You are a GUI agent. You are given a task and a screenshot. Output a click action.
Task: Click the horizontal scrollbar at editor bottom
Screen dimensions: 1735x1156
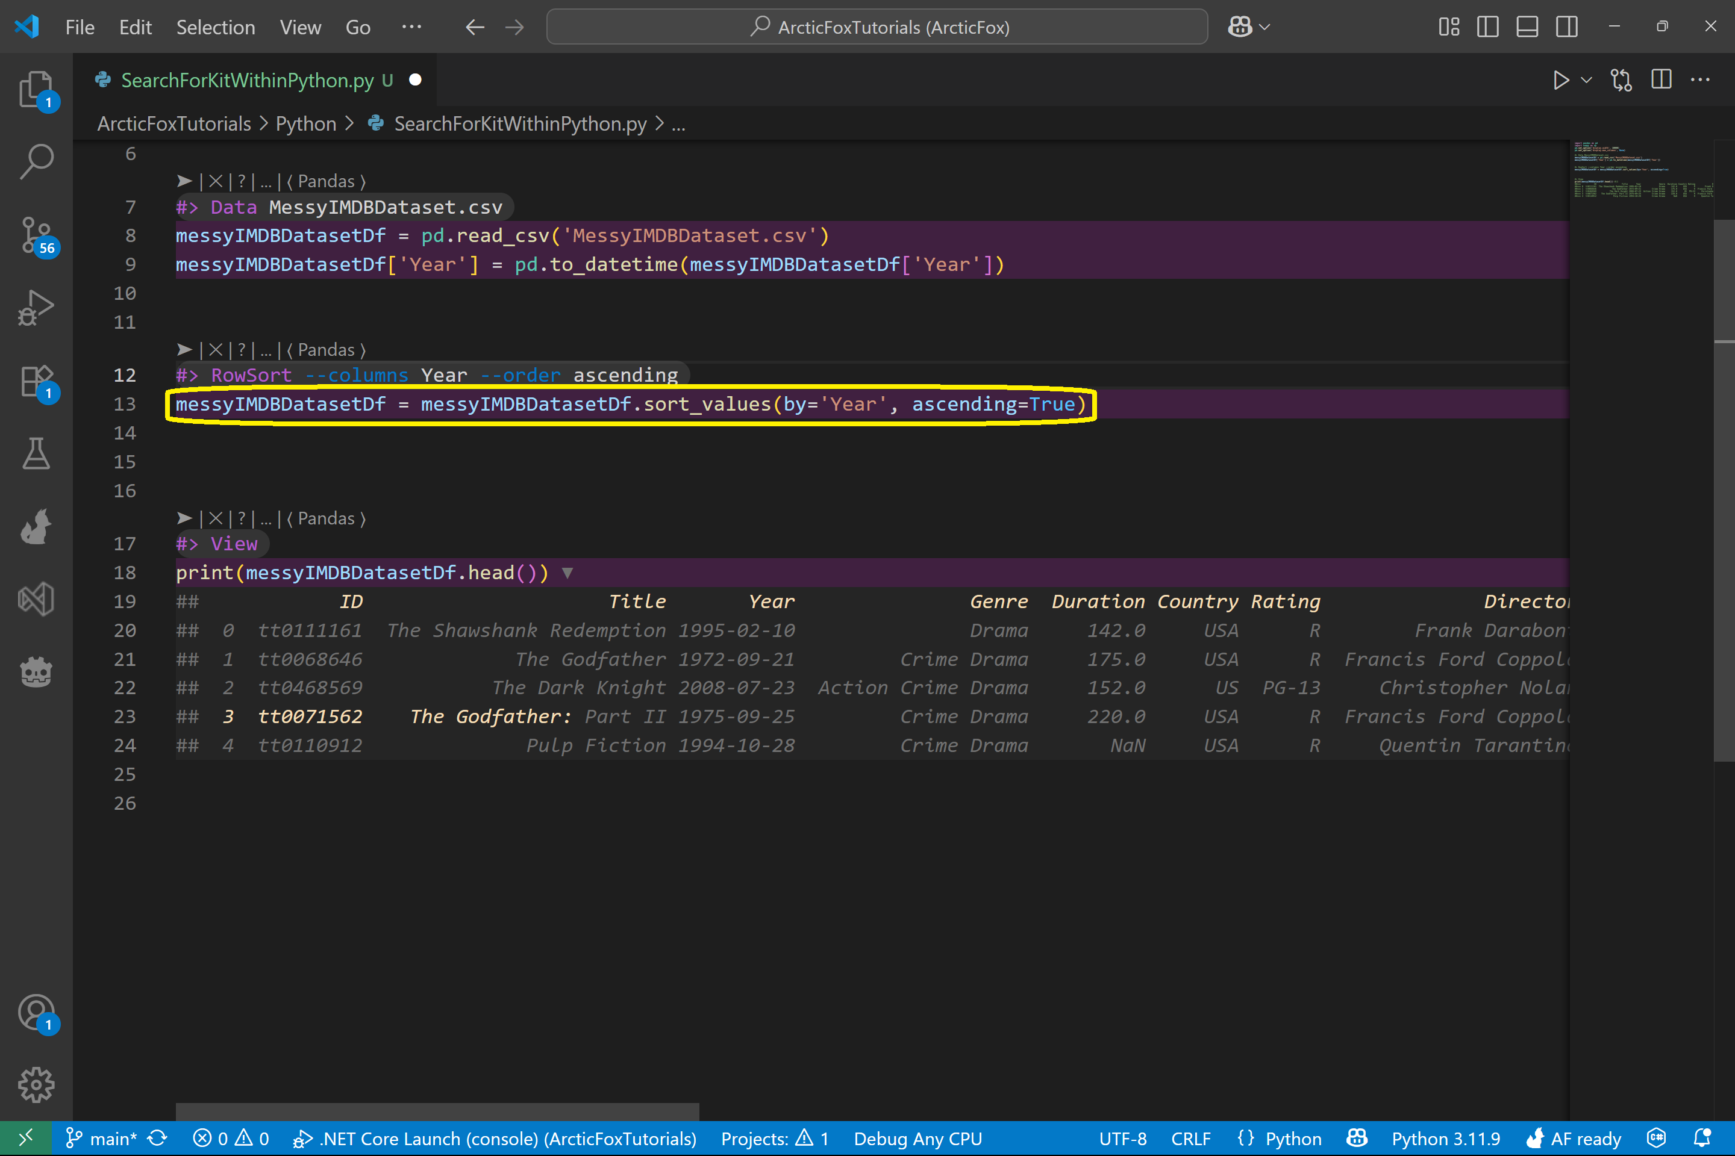pos(437,1111)
